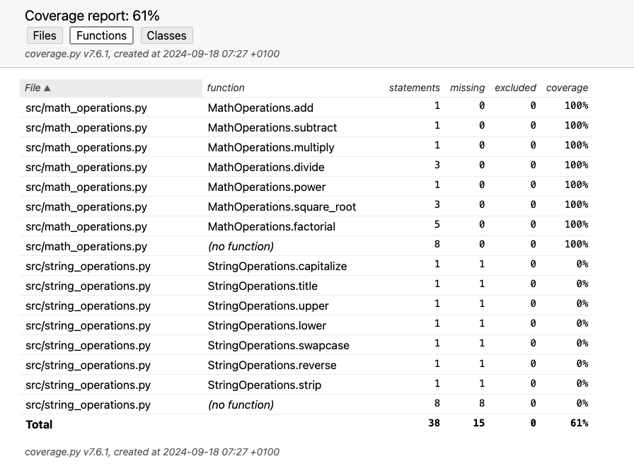Click (no function) entry for string_operations.py

pyautogui.click(x=241, y=405)
